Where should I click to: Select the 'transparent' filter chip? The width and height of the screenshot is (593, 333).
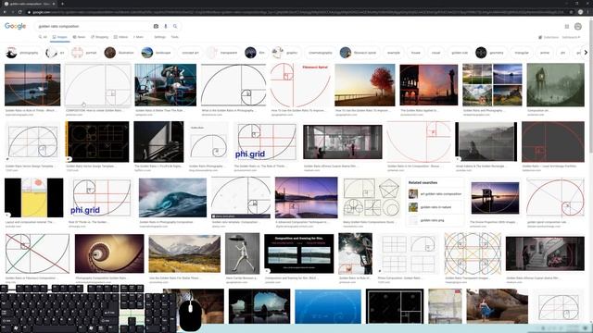(x=223, y=53)
